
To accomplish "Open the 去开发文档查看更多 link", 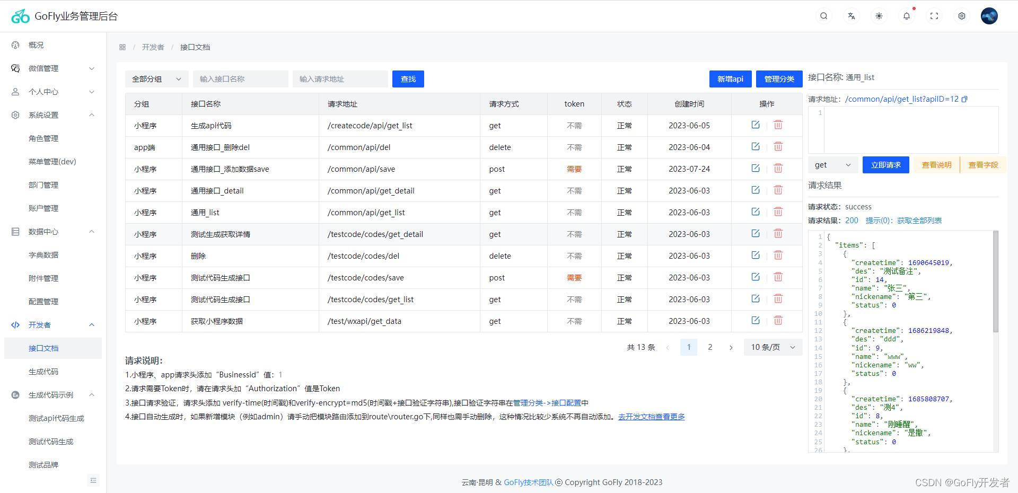I will pyautogui.click(x=651, y=417).
